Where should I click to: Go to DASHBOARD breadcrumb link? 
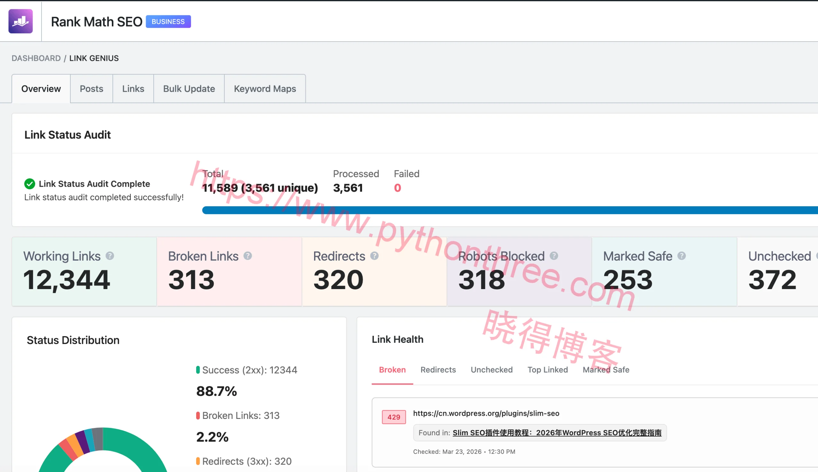36,58
